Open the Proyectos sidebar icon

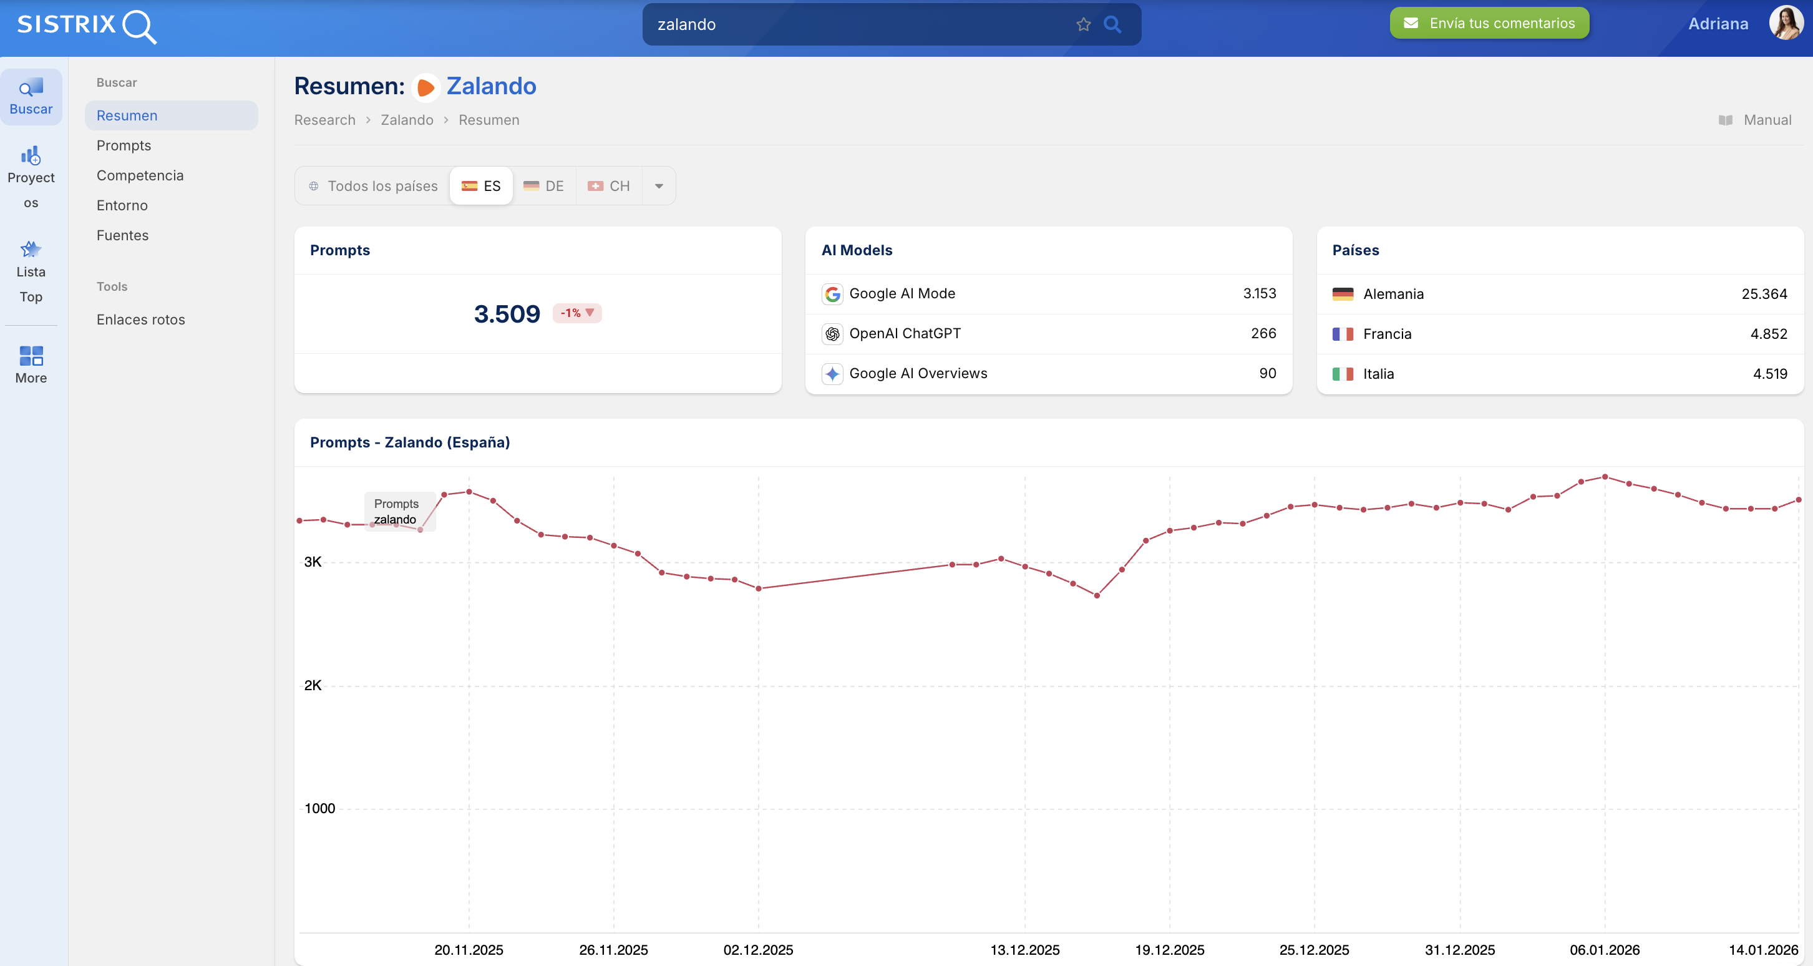(x=31, y=155)
